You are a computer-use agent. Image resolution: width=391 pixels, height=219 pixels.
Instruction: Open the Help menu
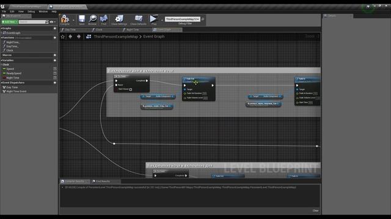click(54, 12)
